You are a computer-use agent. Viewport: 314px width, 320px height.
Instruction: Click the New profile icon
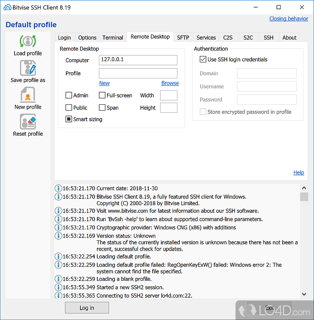(x=28, y=95)
